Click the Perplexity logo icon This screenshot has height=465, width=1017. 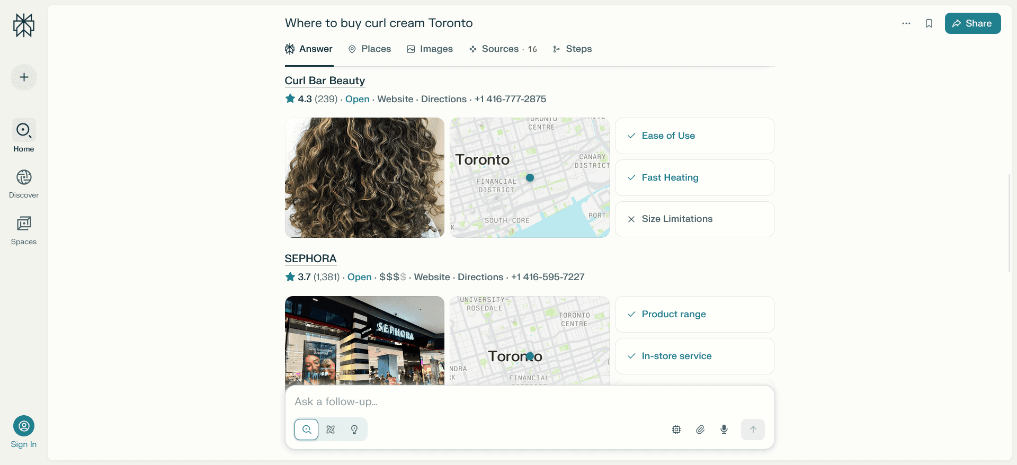click(x=24, y=25)
